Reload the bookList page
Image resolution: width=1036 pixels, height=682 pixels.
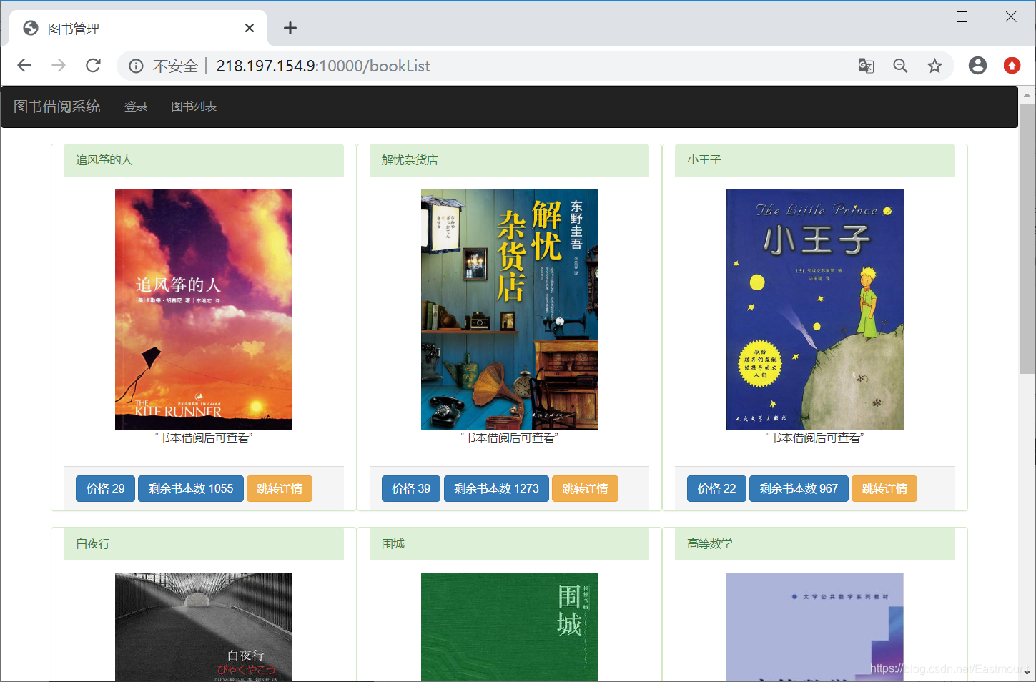[x=93, y=66]
